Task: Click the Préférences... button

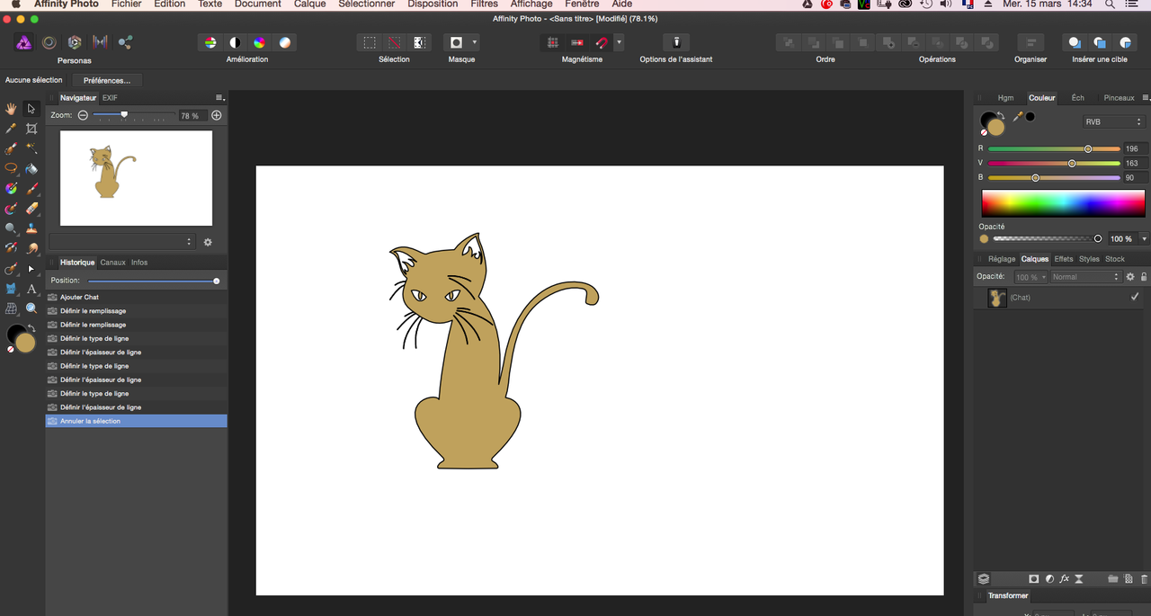Action: (107, 80)
